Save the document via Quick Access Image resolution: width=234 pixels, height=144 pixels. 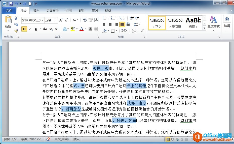11,4
